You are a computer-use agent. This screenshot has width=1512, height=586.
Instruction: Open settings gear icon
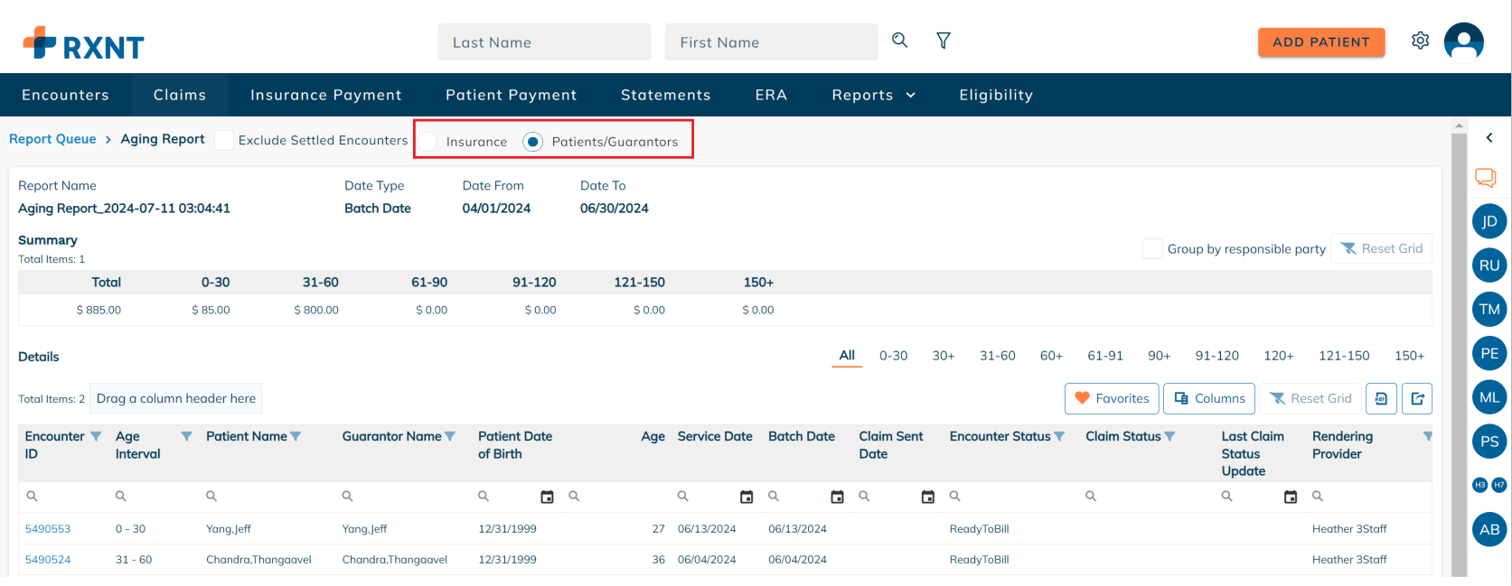pyautogui.click(x=1420, y=41)
